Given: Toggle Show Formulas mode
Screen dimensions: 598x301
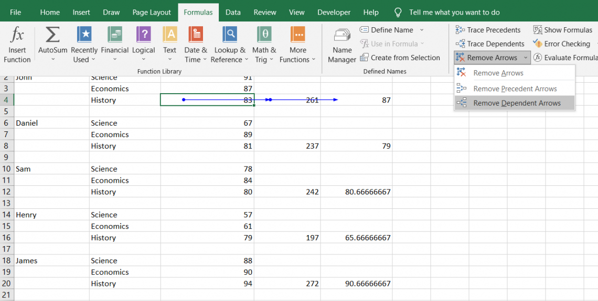Looking at the screenshot, I should [x=563, y=30].
